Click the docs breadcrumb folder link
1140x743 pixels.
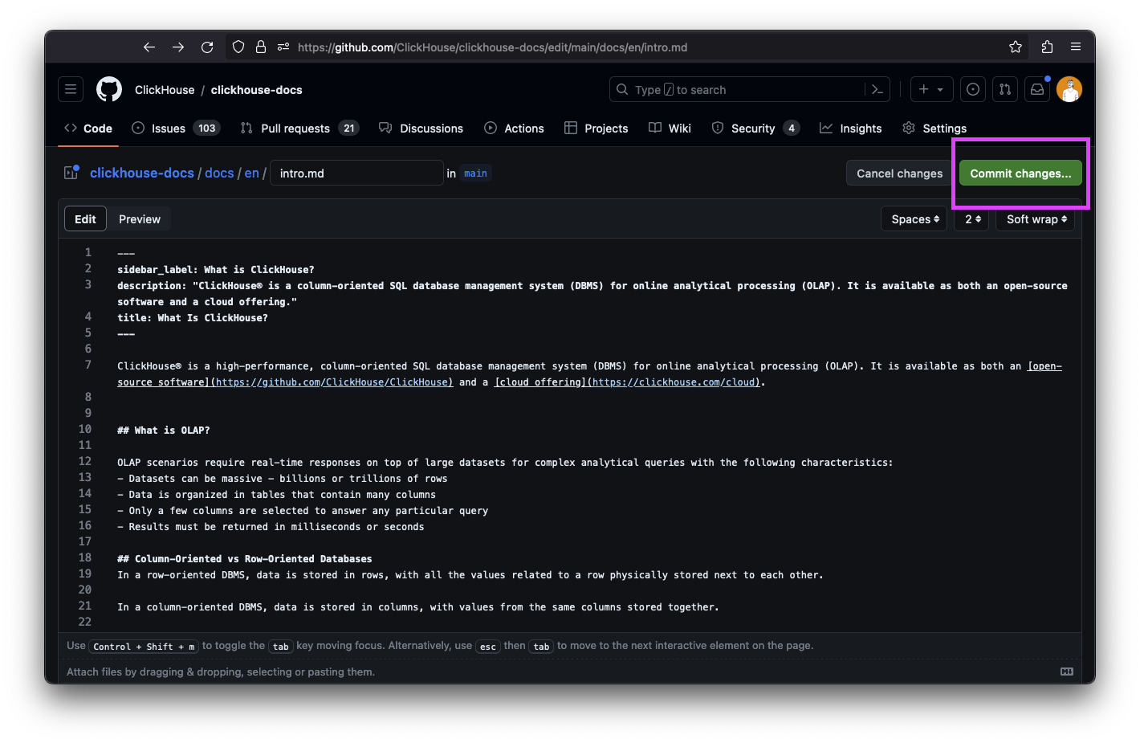(219, 173)
